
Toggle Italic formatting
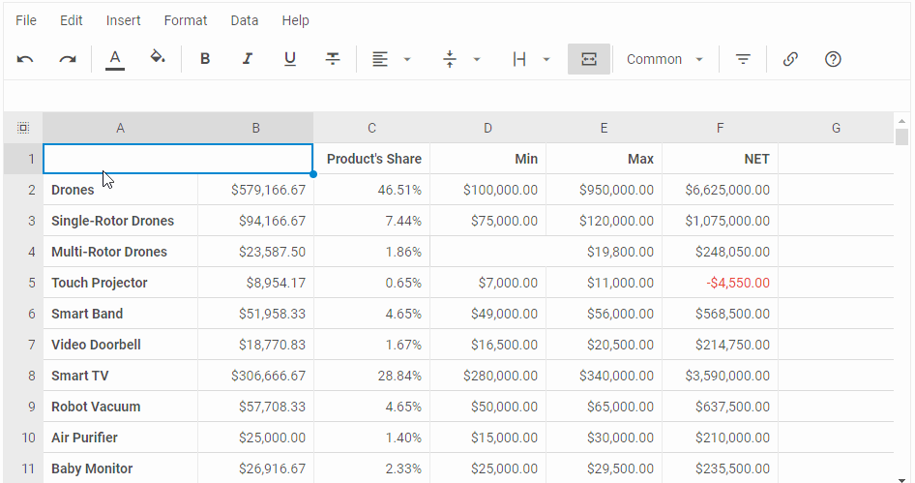(248, 59)
